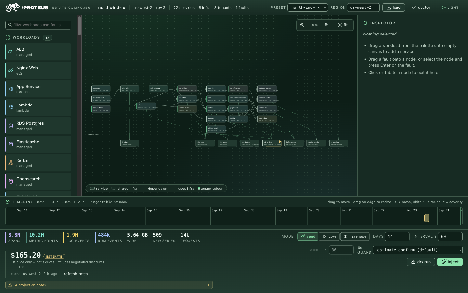
Task: Click the load button
Action: click(x=393, y=7)
